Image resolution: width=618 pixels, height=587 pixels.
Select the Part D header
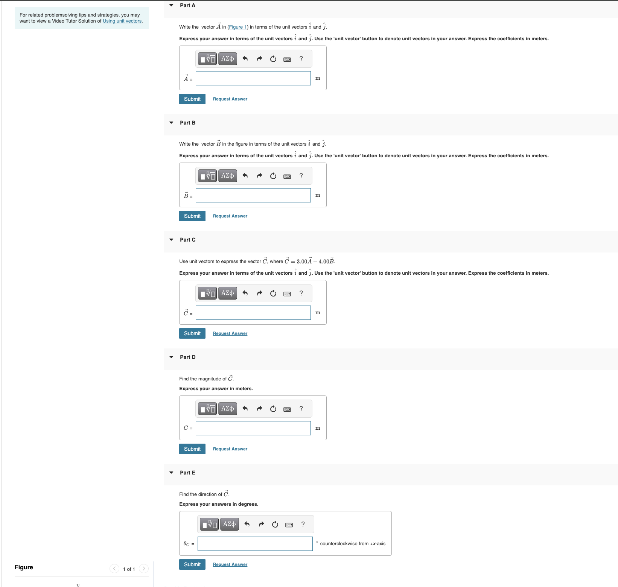[x=187, y=357]
